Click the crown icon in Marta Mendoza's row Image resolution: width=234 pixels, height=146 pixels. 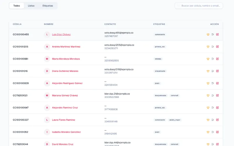click(208, 59)
